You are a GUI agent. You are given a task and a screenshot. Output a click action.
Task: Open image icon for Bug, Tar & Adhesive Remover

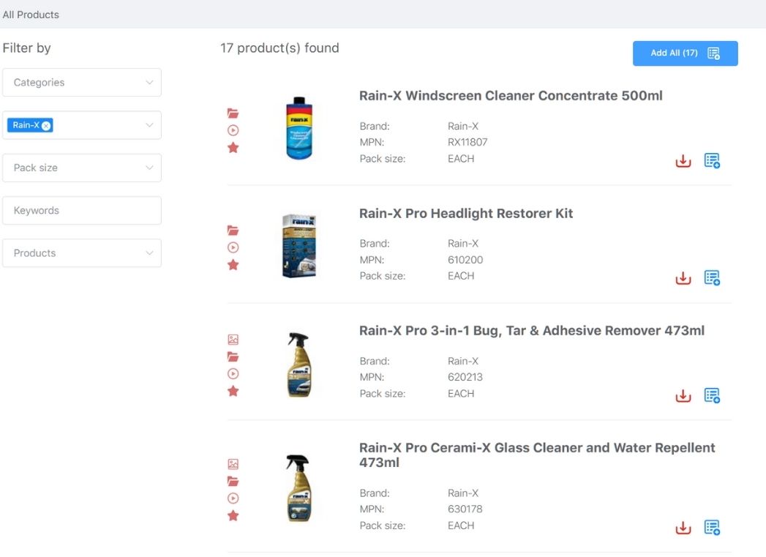(x=233, y=339)
